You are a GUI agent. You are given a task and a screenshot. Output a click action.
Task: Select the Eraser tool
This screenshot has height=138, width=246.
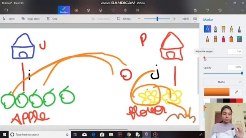215,39
